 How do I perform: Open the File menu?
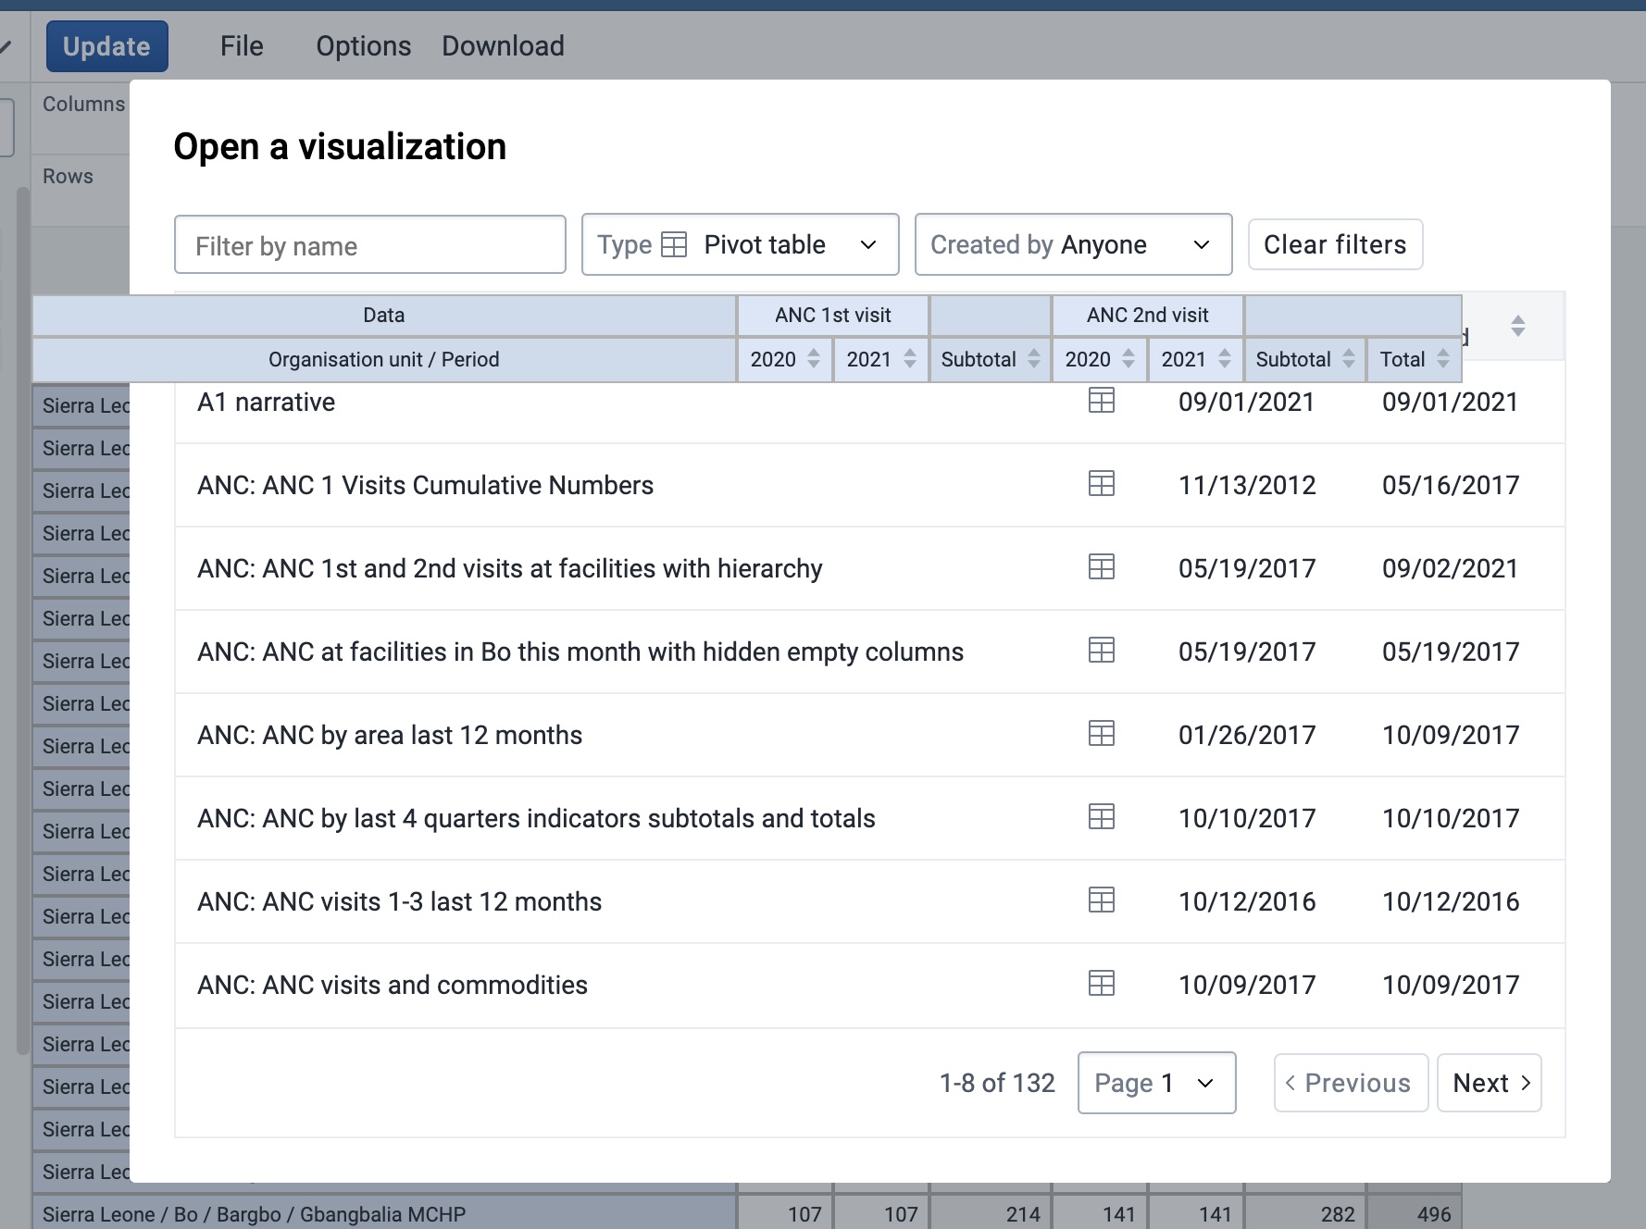click(x=242, y=45)
